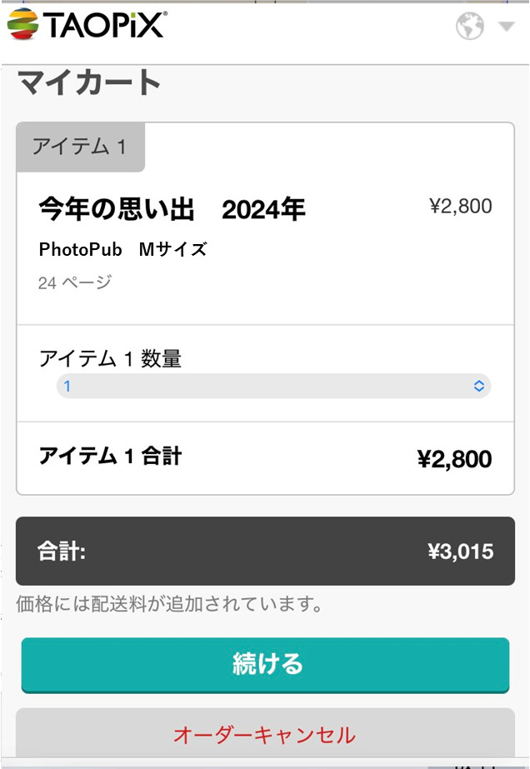Click the マイカート heading
Image resolution: width=530 pixels, height=769 pixels.
[x=89, y=83]
